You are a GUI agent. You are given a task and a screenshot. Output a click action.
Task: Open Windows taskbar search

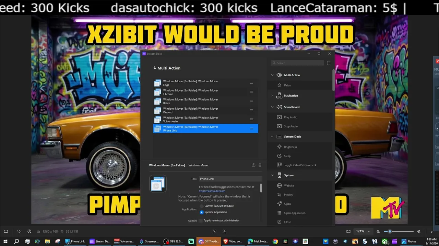coord(16,241)
